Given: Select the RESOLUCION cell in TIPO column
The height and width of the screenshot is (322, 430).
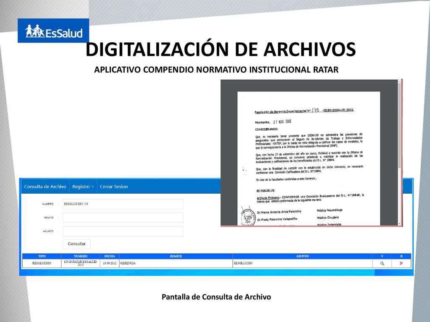Looking at the screenshot, I should click(42, 263).
